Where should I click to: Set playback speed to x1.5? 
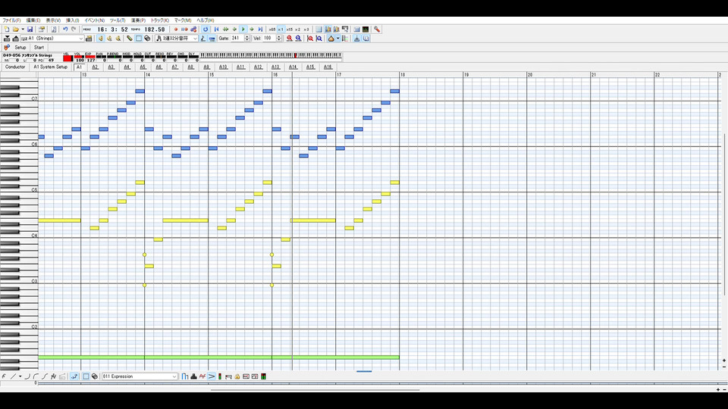pyautogui.click(x=289, y=30)
